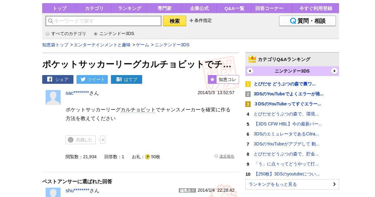Open shu******** answerer profile link
The image size is (375, 197).
77,190
